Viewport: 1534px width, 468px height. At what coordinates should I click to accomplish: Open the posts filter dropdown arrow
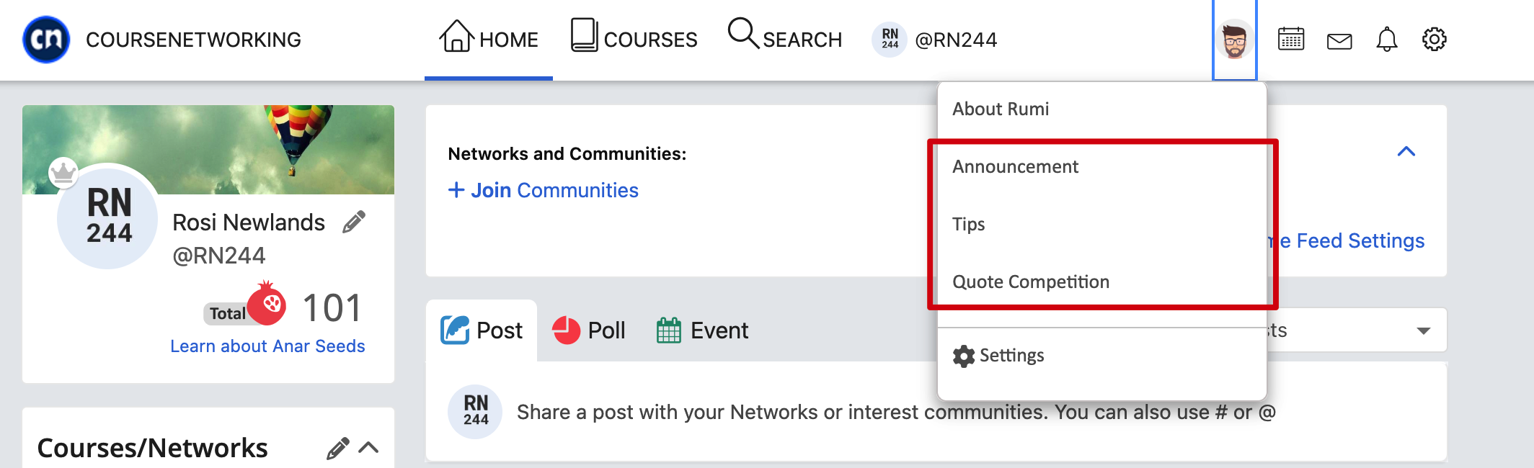pos(1424,331)
